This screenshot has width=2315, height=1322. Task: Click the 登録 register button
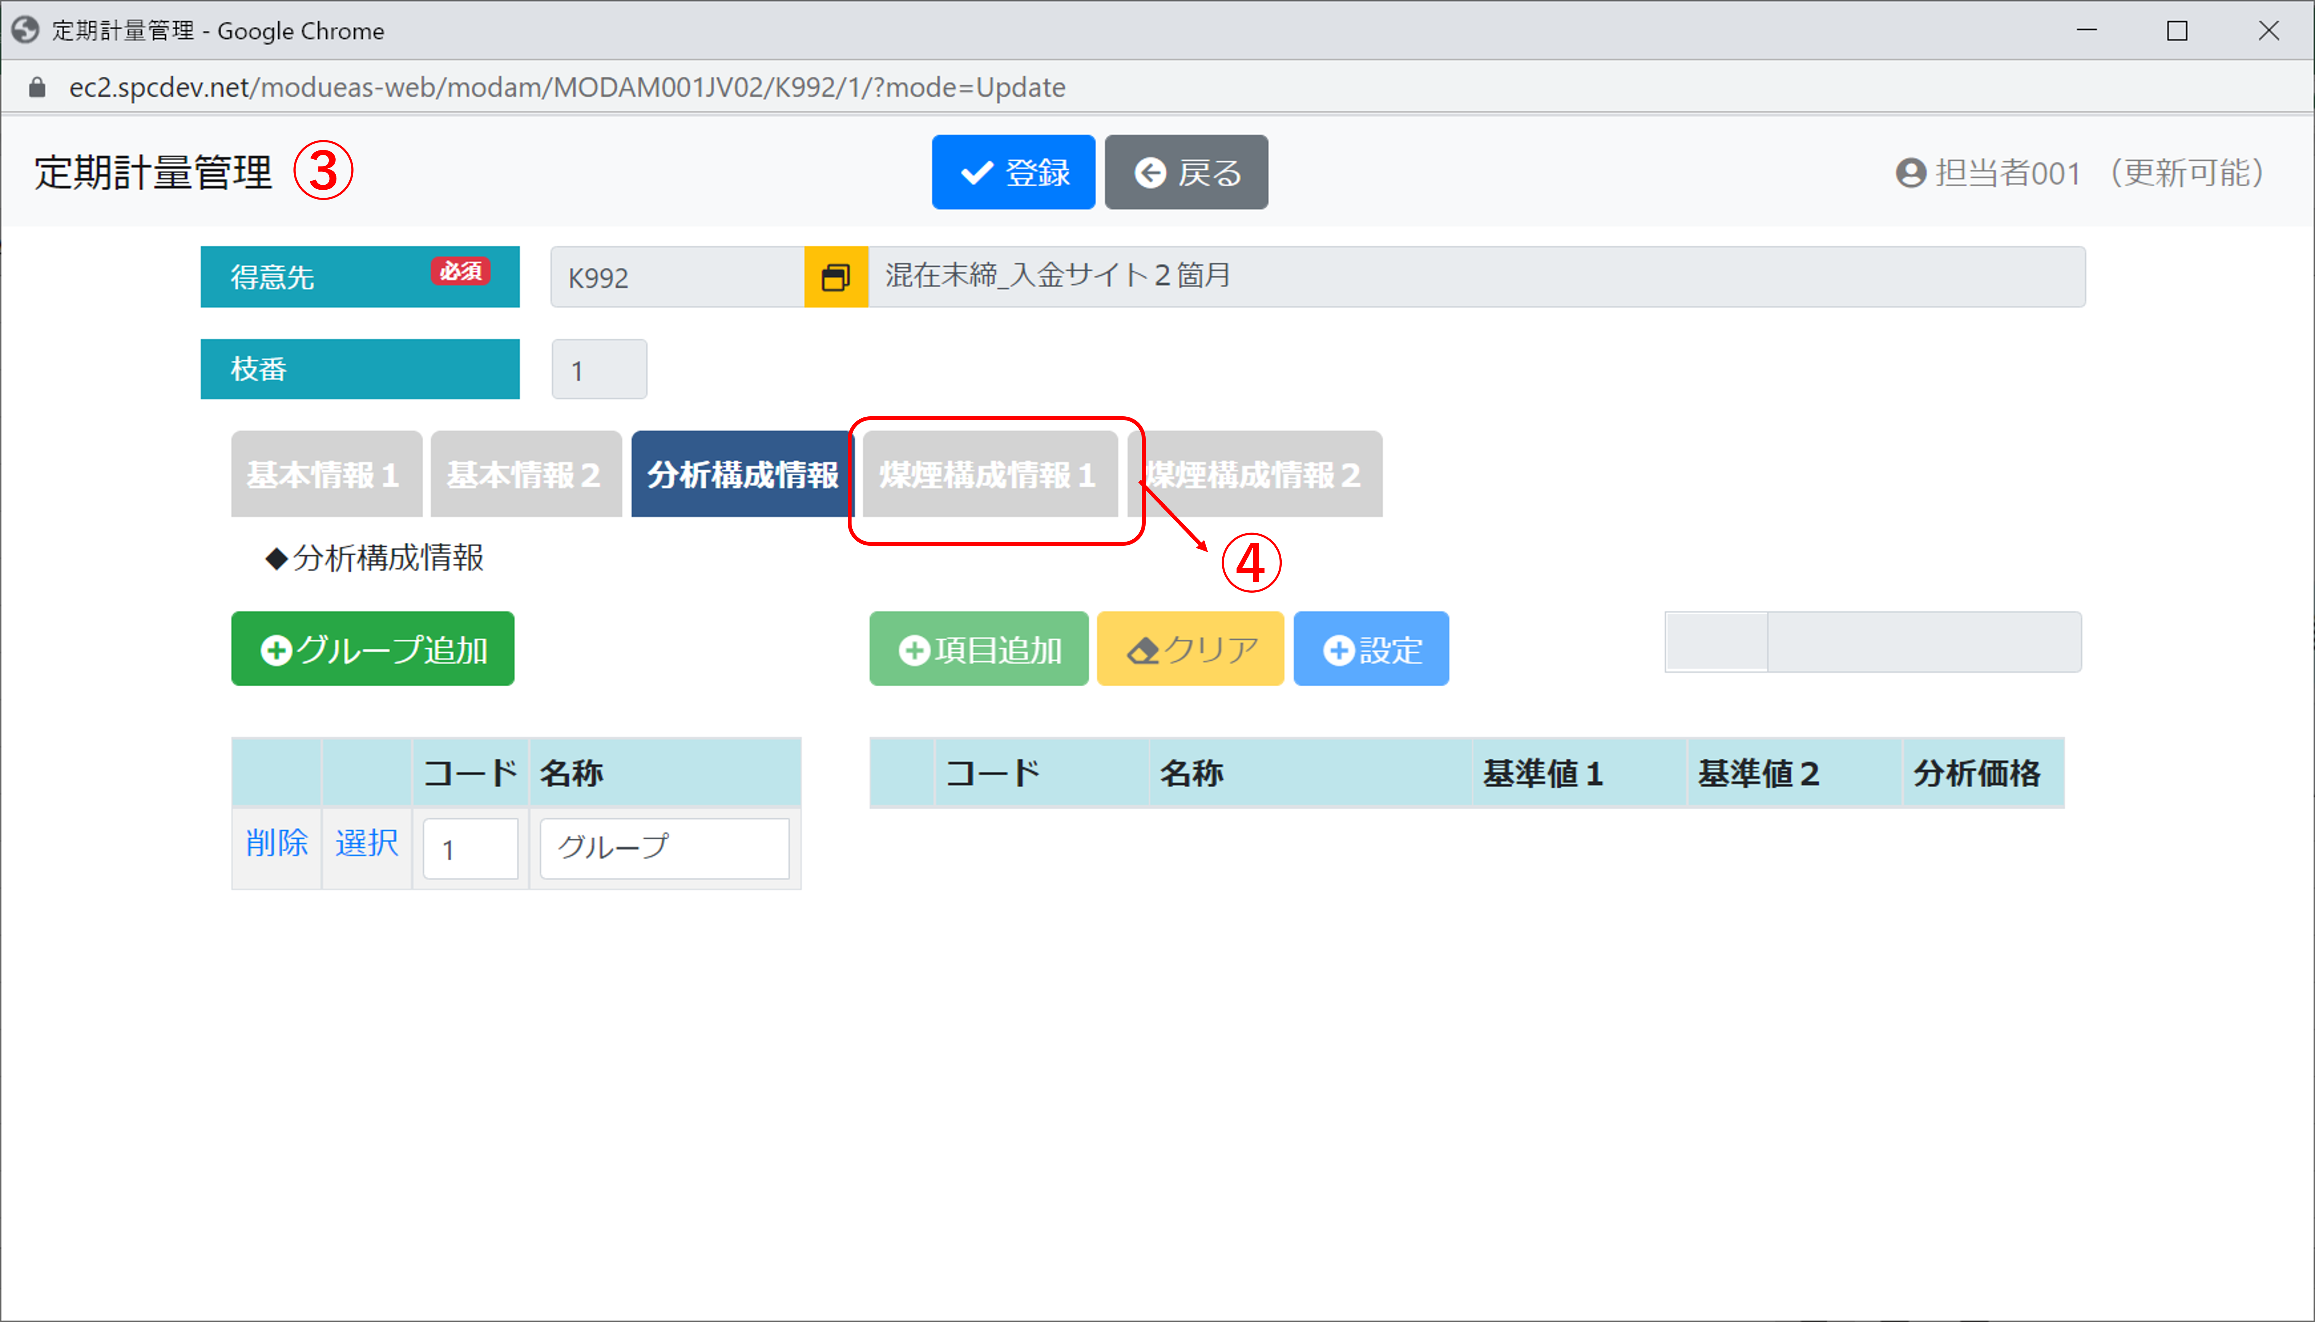(1013, 173)
